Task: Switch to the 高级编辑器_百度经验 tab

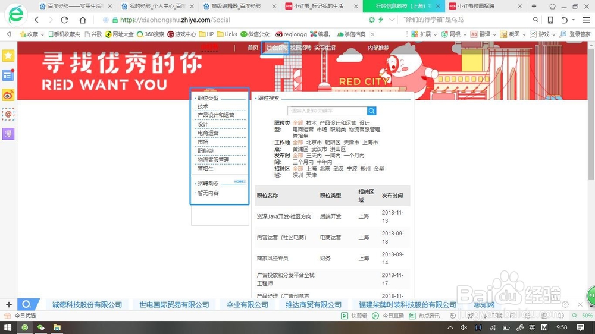Action: pos(236,6)
